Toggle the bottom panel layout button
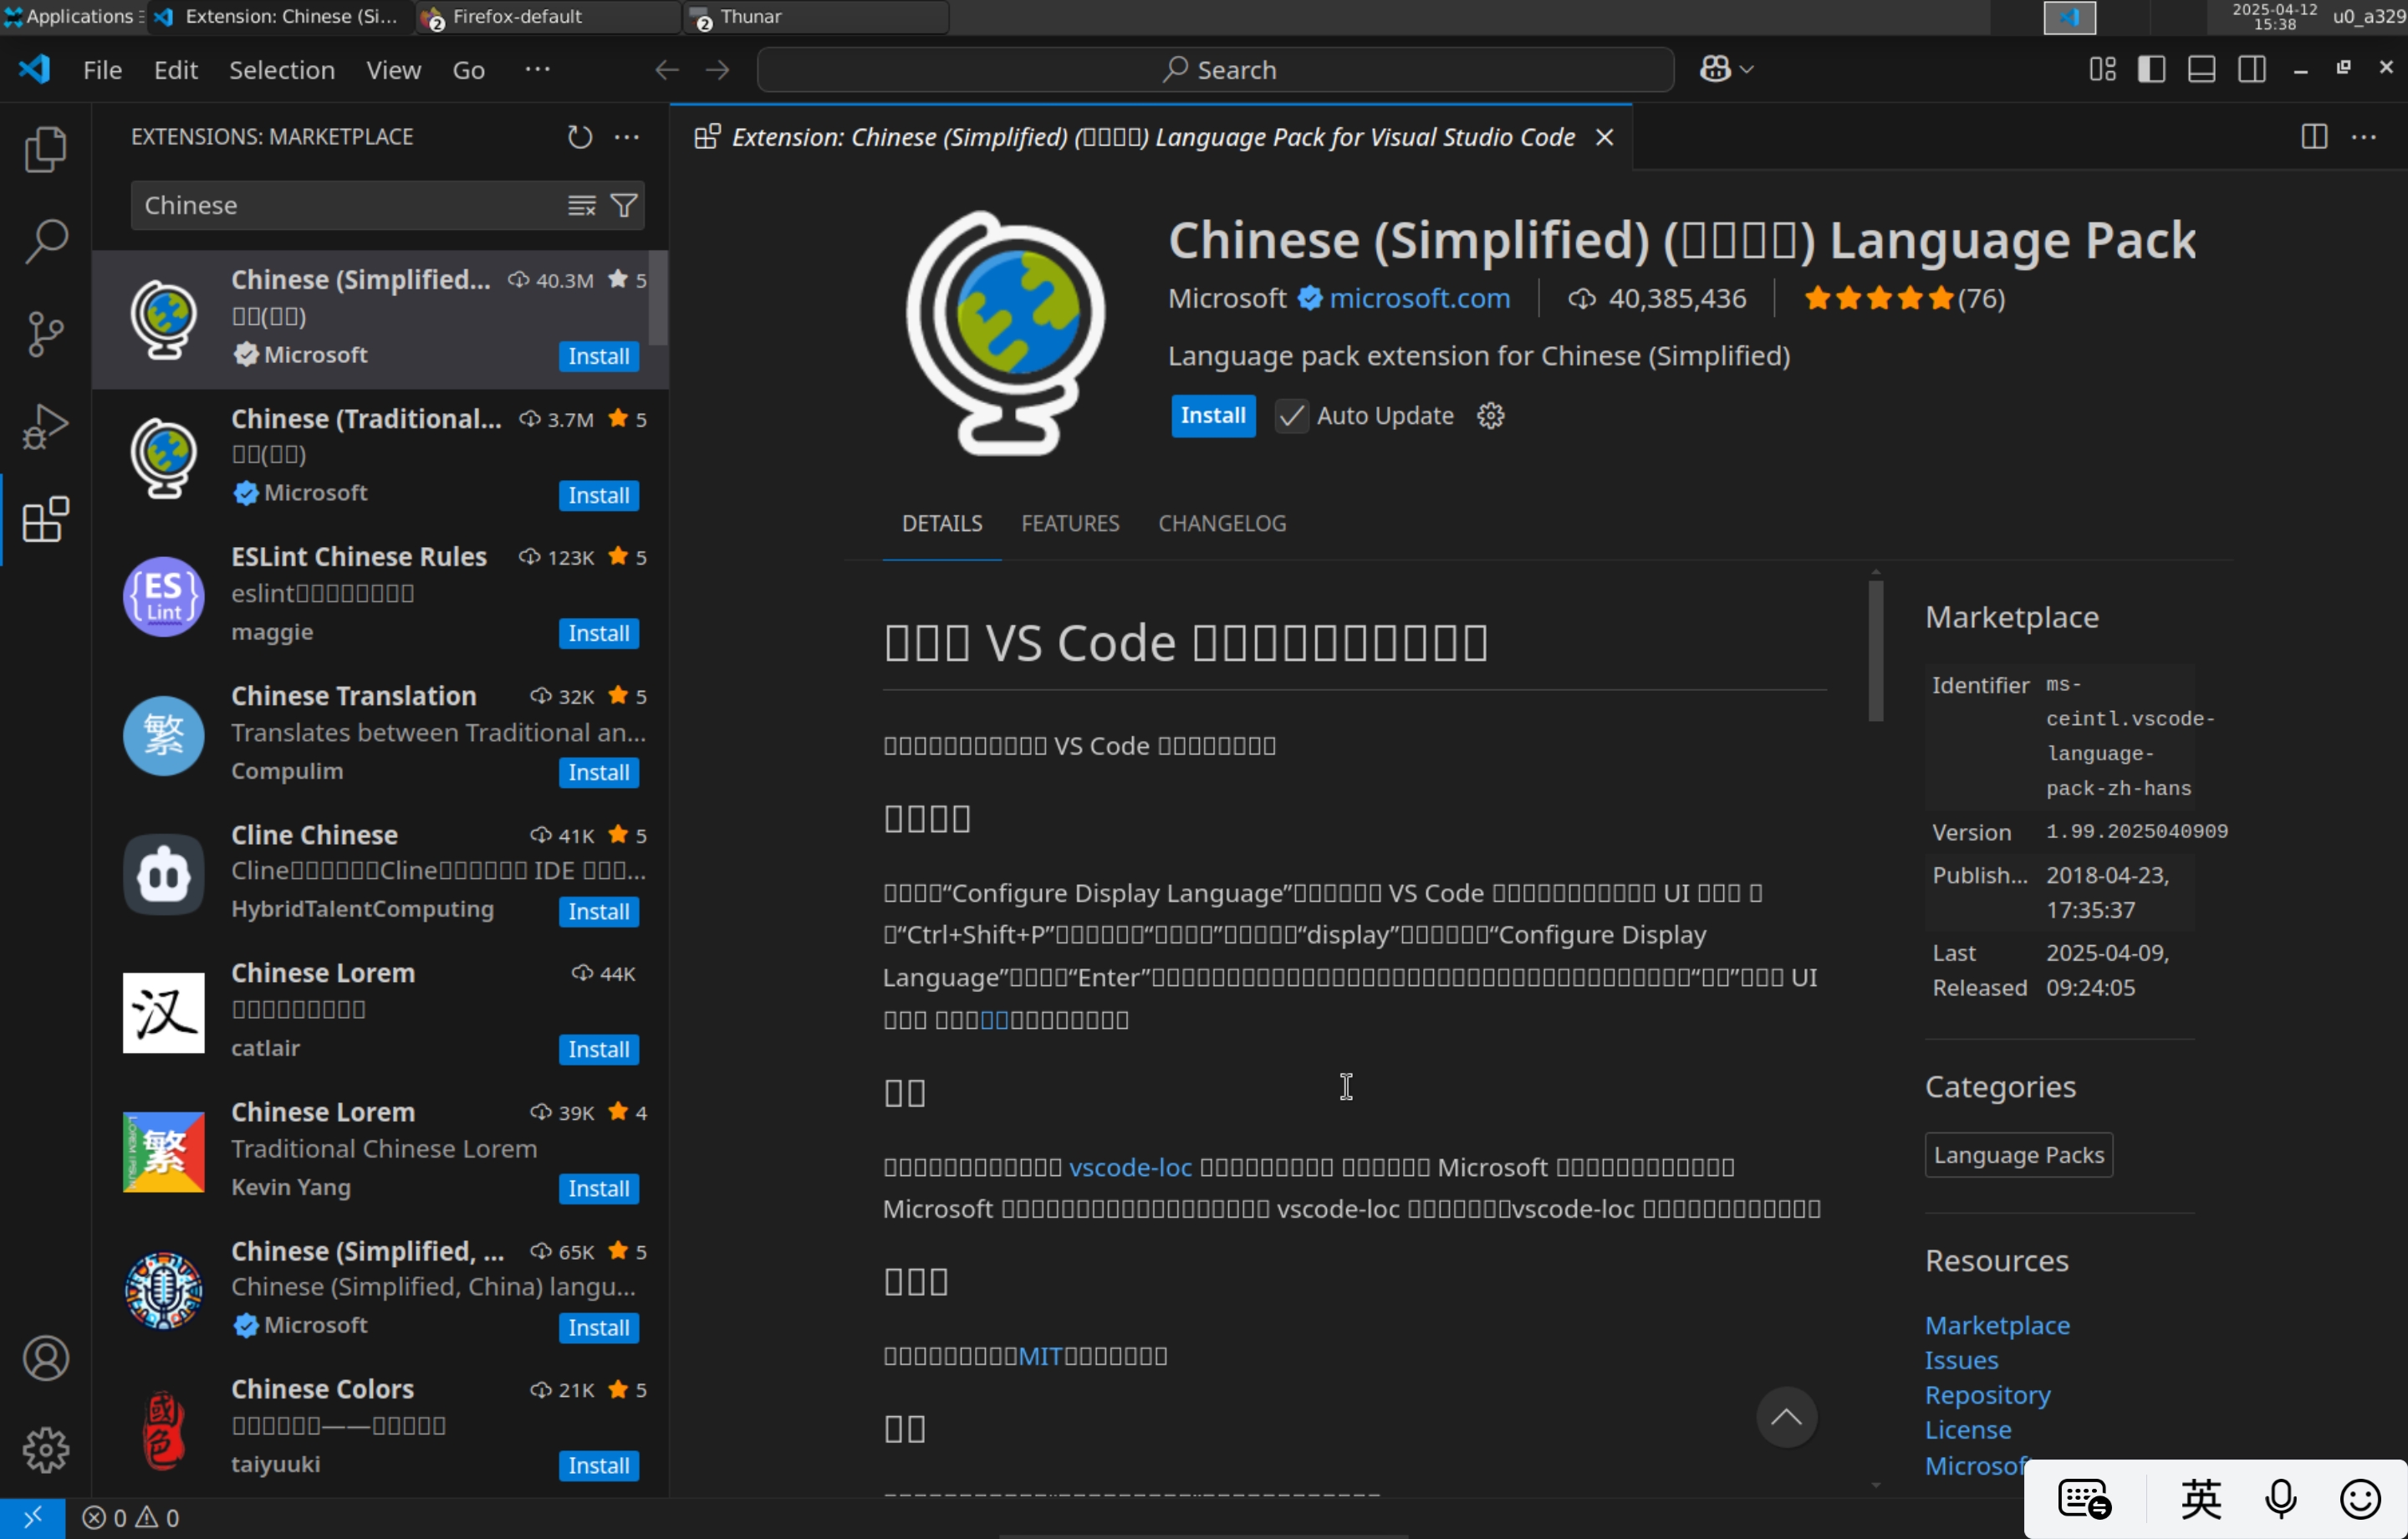Screen dimensions: 2408x1539 (x=2201, y=69)
